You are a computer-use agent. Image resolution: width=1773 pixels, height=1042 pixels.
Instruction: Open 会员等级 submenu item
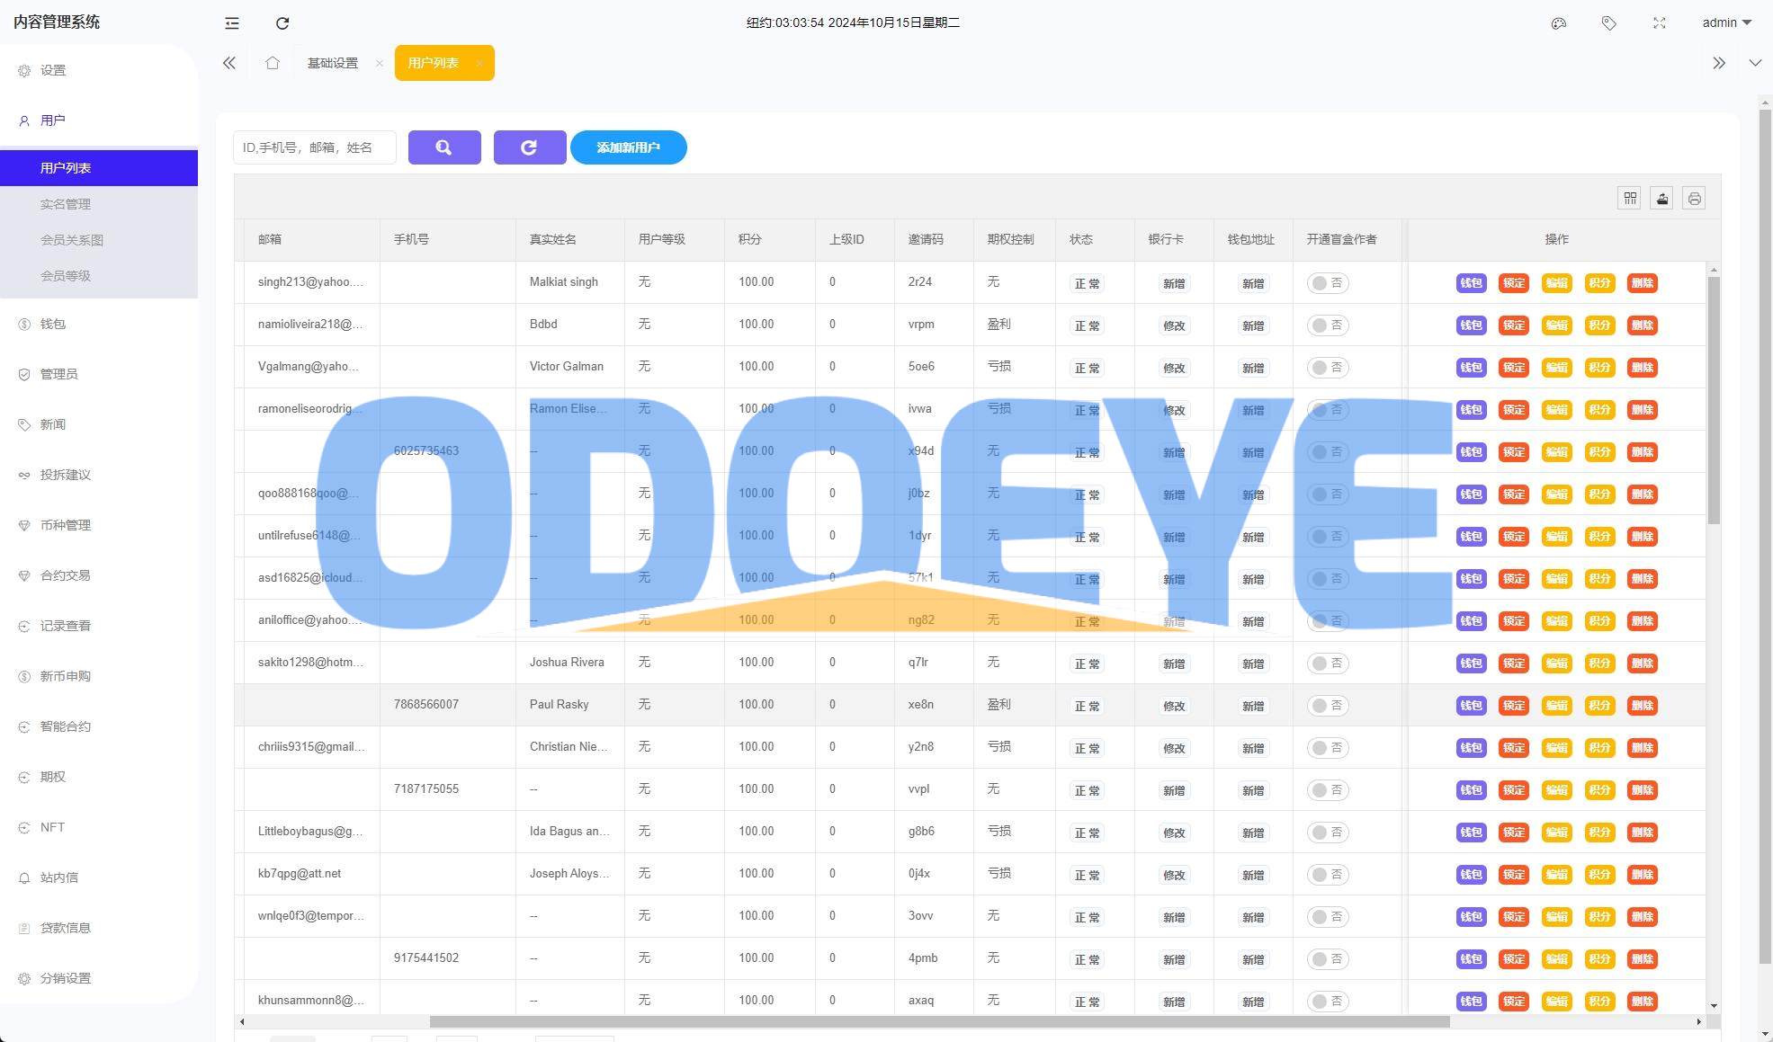(x=99, y=276)
